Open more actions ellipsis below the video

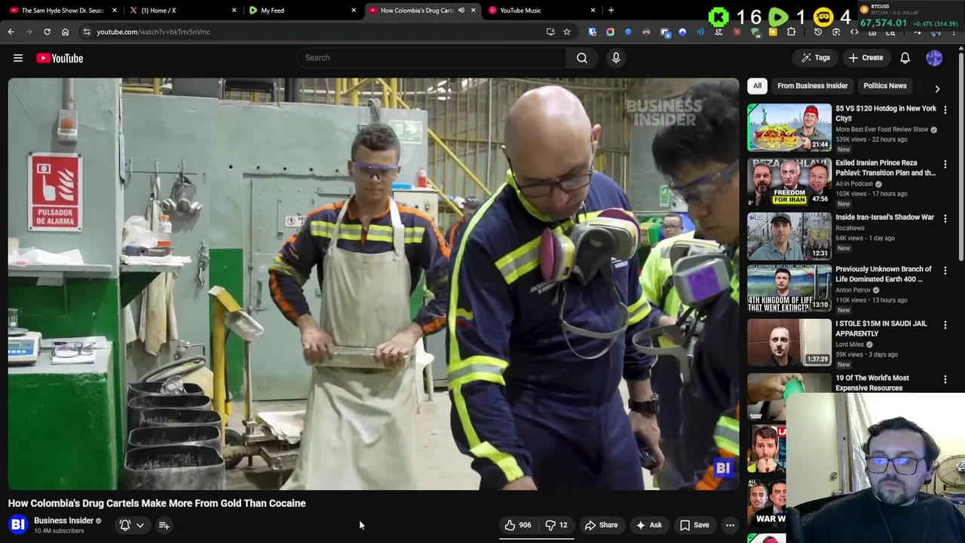[730, 525]
